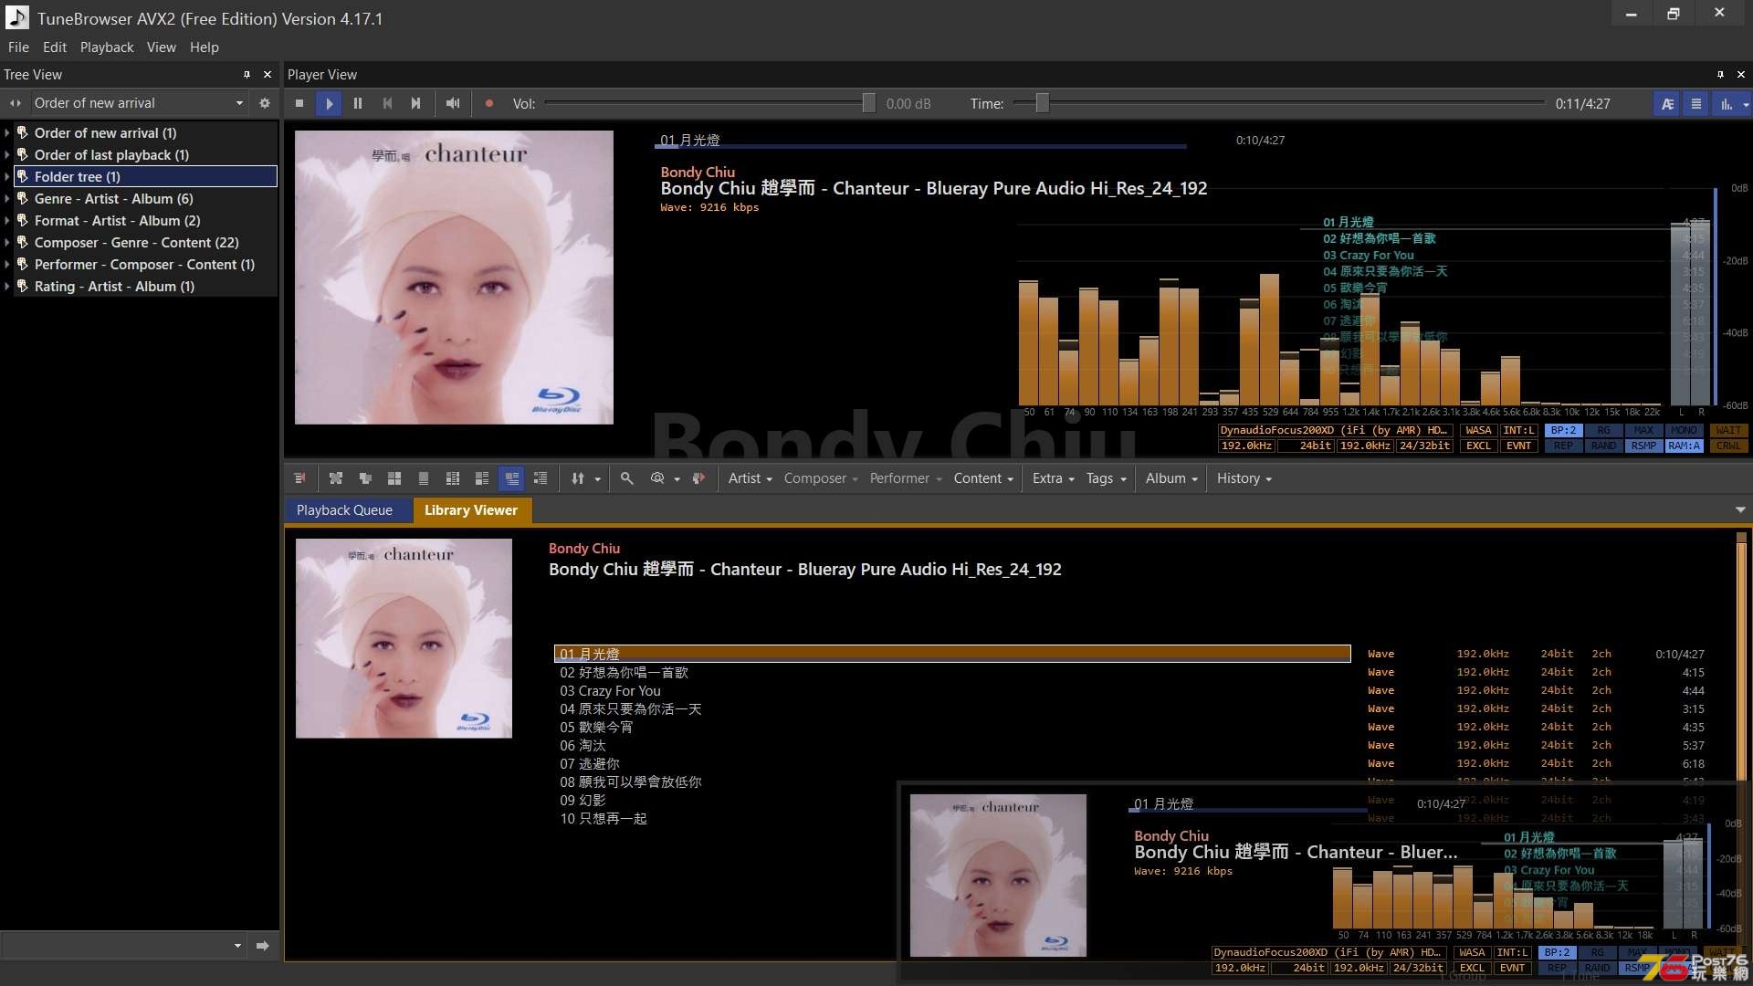
Task: Click the cloud search icon
Action: tap(657, 478)
